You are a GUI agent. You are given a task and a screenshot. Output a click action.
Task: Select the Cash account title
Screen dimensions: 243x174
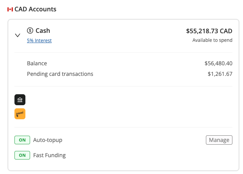click(43, 30)
